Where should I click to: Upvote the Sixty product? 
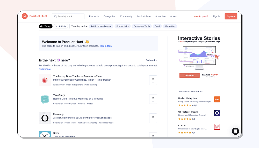pos(153,135)
